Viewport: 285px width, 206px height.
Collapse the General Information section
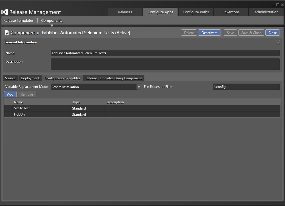click(278, 43)
